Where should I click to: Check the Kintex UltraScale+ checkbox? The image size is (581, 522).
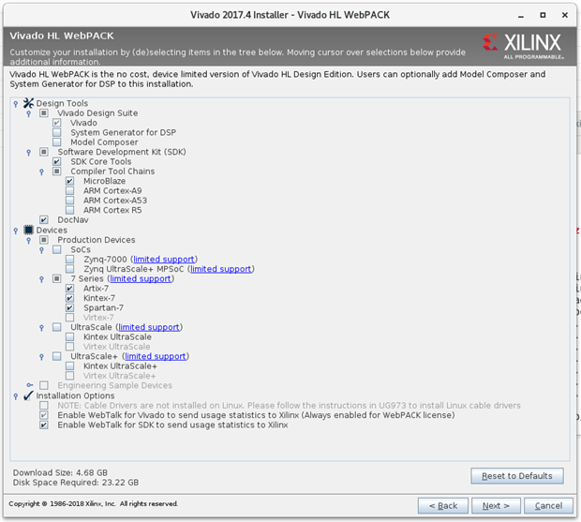point(69,366)
